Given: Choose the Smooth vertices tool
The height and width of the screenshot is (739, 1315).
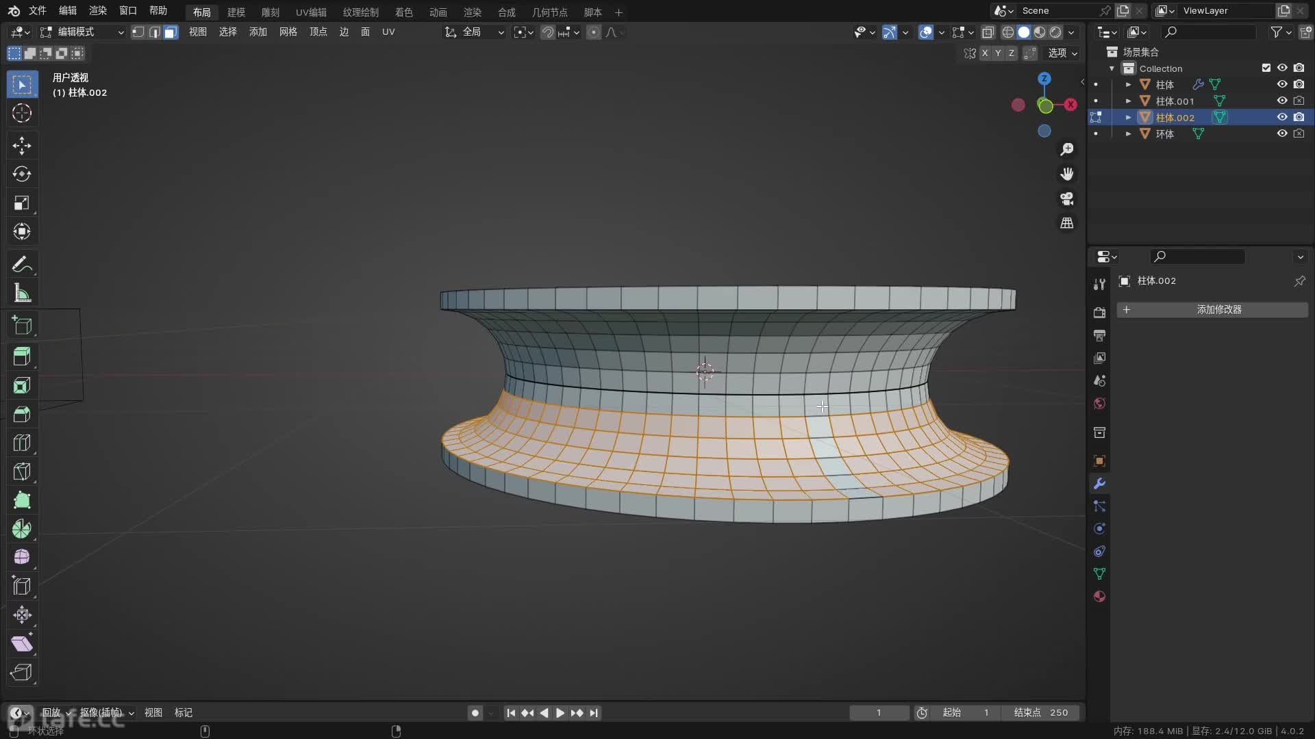Looking at the screenshot, I should click(x=22, y=558).
